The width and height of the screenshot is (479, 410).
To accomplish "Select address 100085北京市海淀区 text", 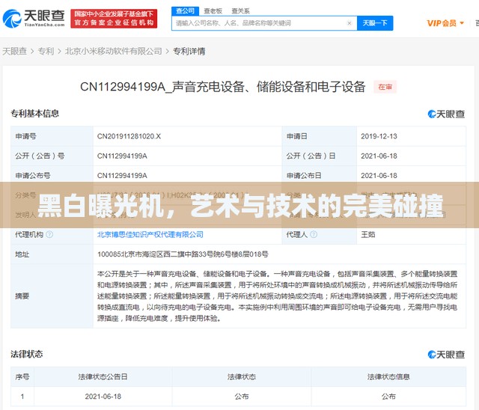I will click(183, 254).
